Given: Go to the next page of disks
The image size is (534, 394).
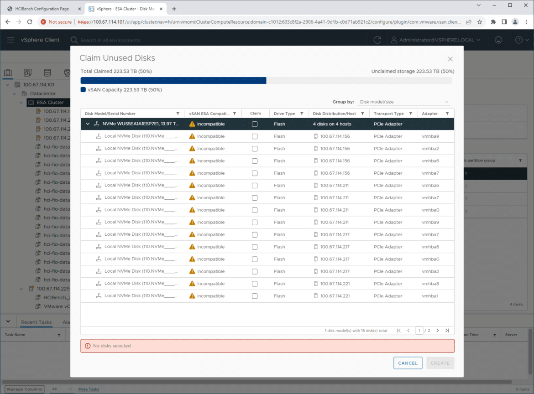Looking at the screenshot, I should click(x=438, y=330).
